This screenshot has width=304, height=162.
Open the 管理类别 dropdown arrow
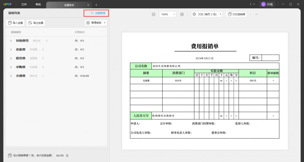point(105,23)
